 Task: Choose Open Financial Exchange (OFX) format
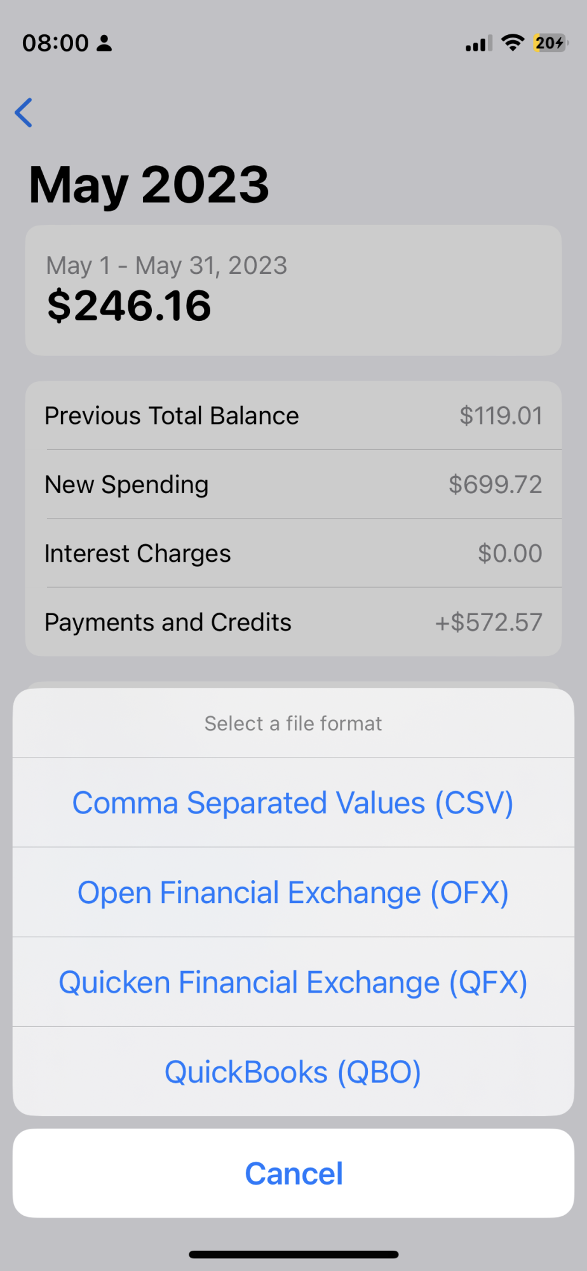pos(293,892)
